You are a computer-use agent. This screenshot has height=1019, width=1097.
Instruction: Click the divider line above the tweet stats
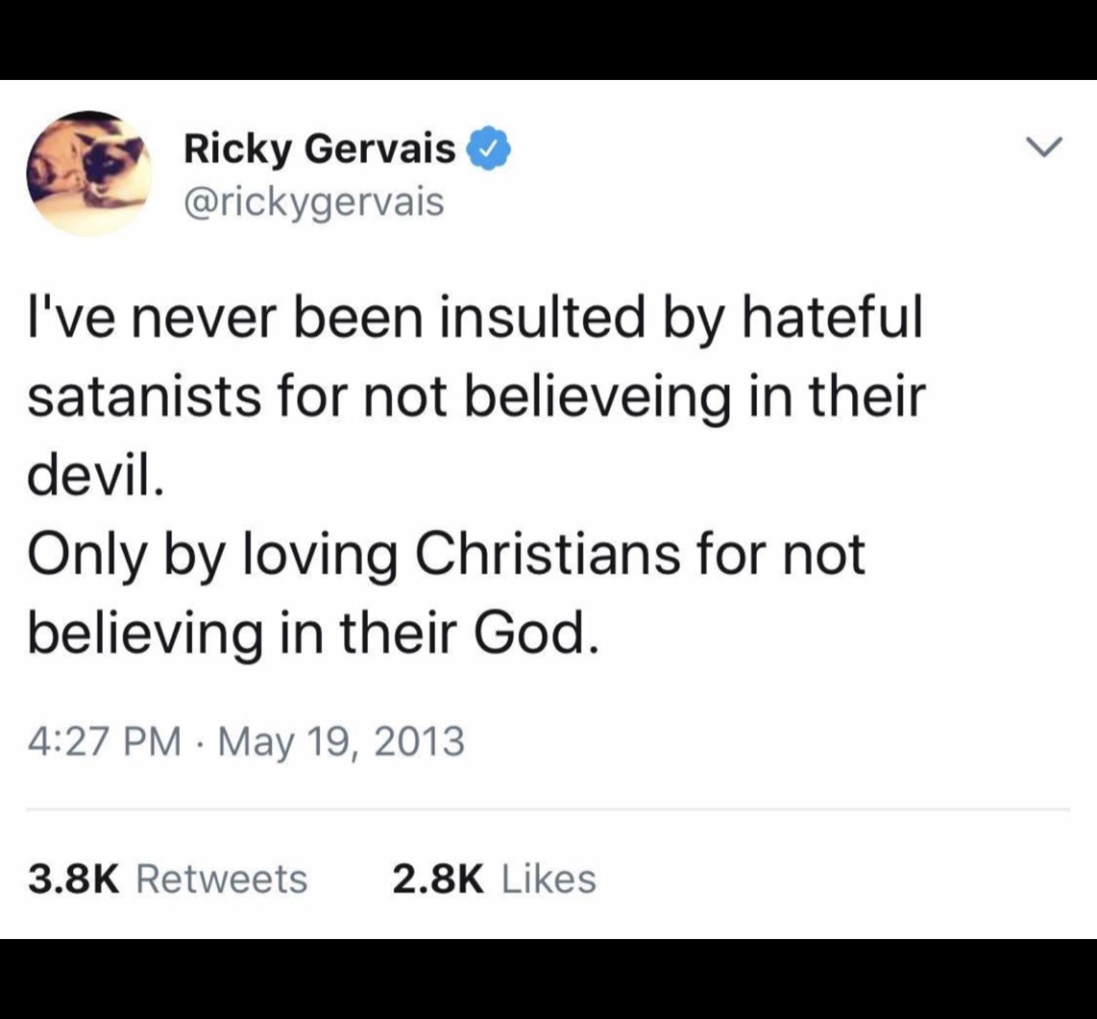pyautogui.click(x=548, y=810)
